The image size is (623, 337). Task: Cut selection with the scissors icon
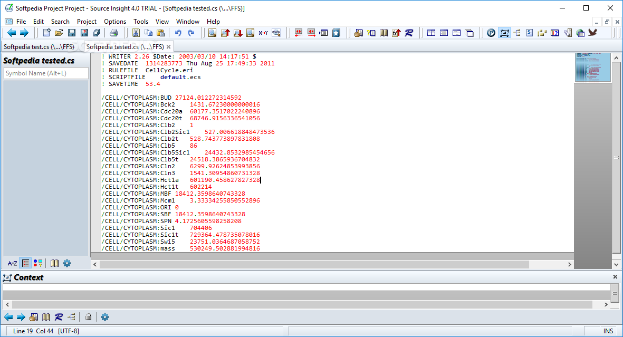click(136, 33)
